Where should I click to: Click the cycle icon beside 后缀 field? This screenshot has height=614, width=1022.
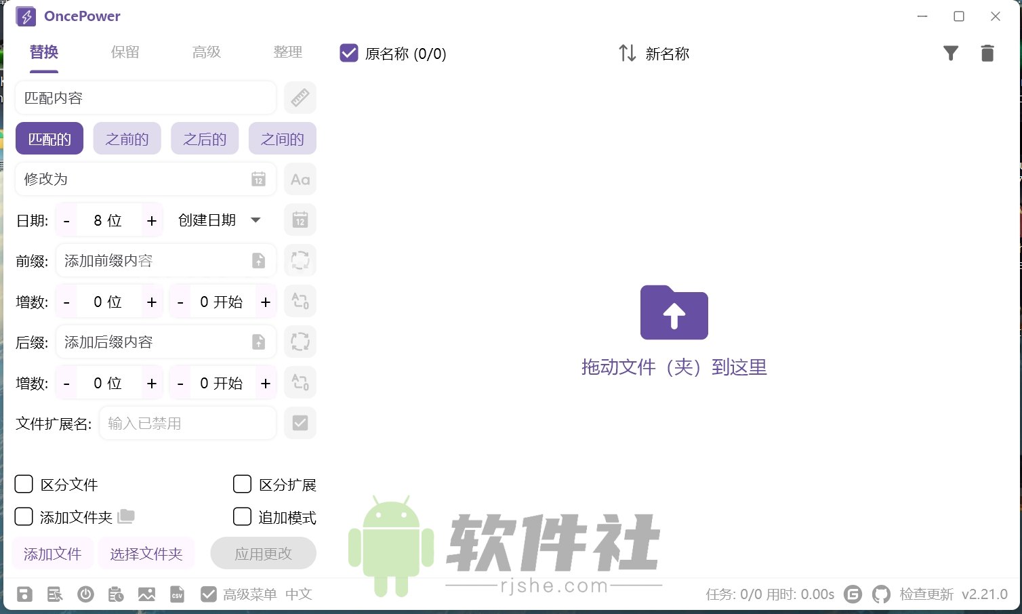[300, 342]
